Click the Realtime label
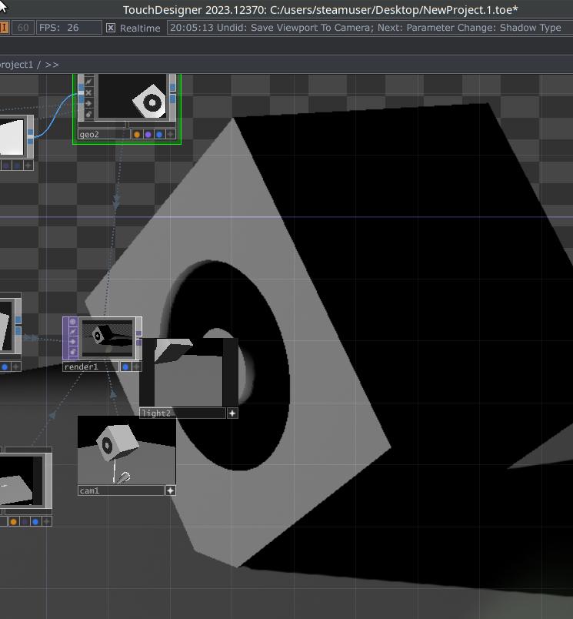 tap(140, 28)
